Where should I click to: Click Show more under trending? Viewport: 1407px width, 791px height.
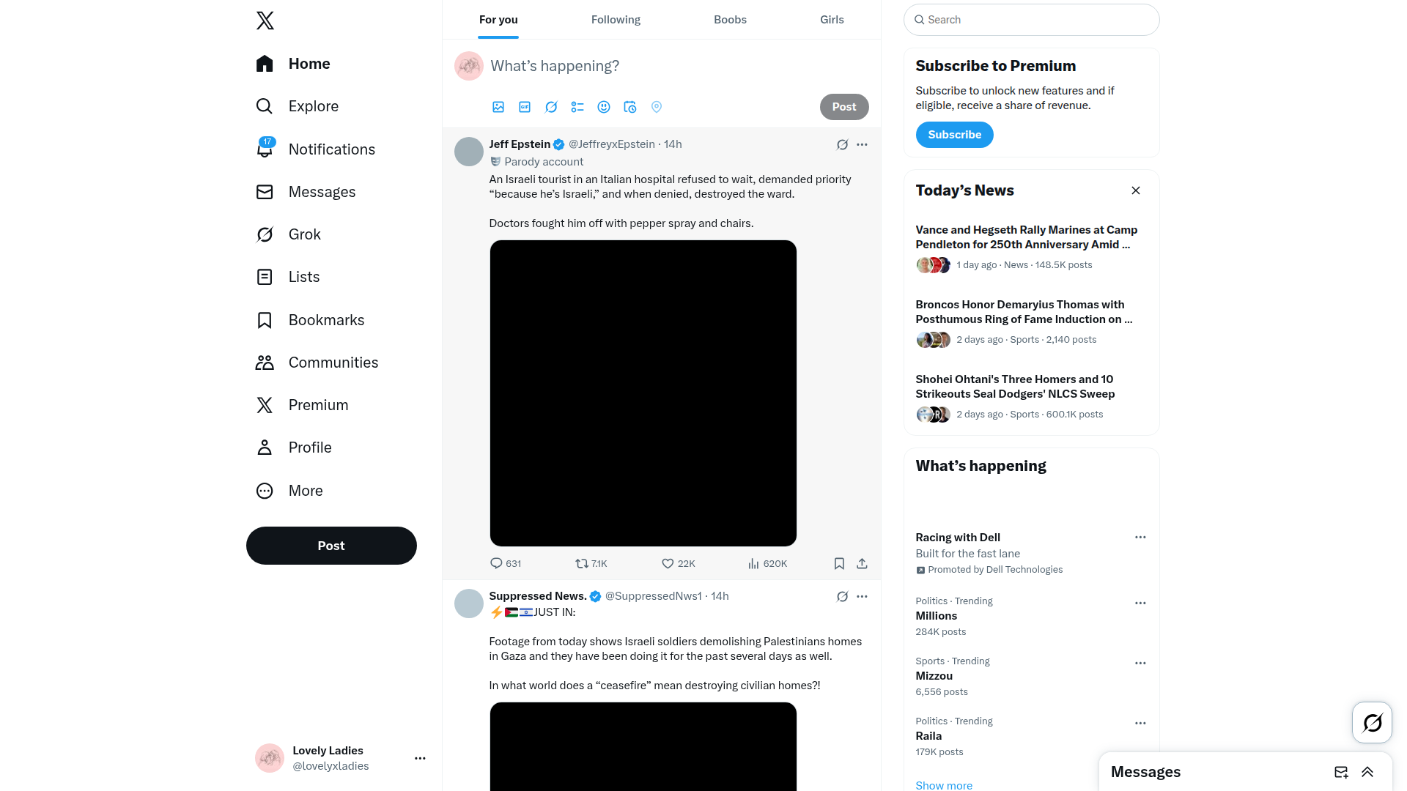[944, 785]
